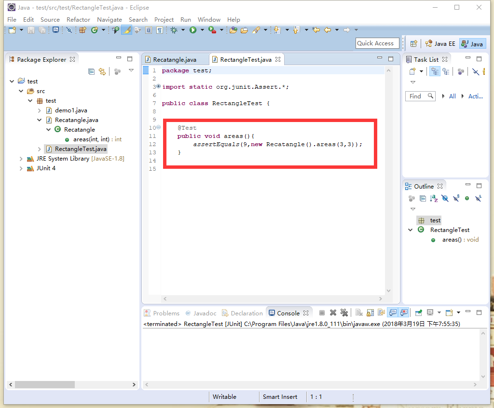Toggle Hide Local Types in Outline

[x=478, y=199]
